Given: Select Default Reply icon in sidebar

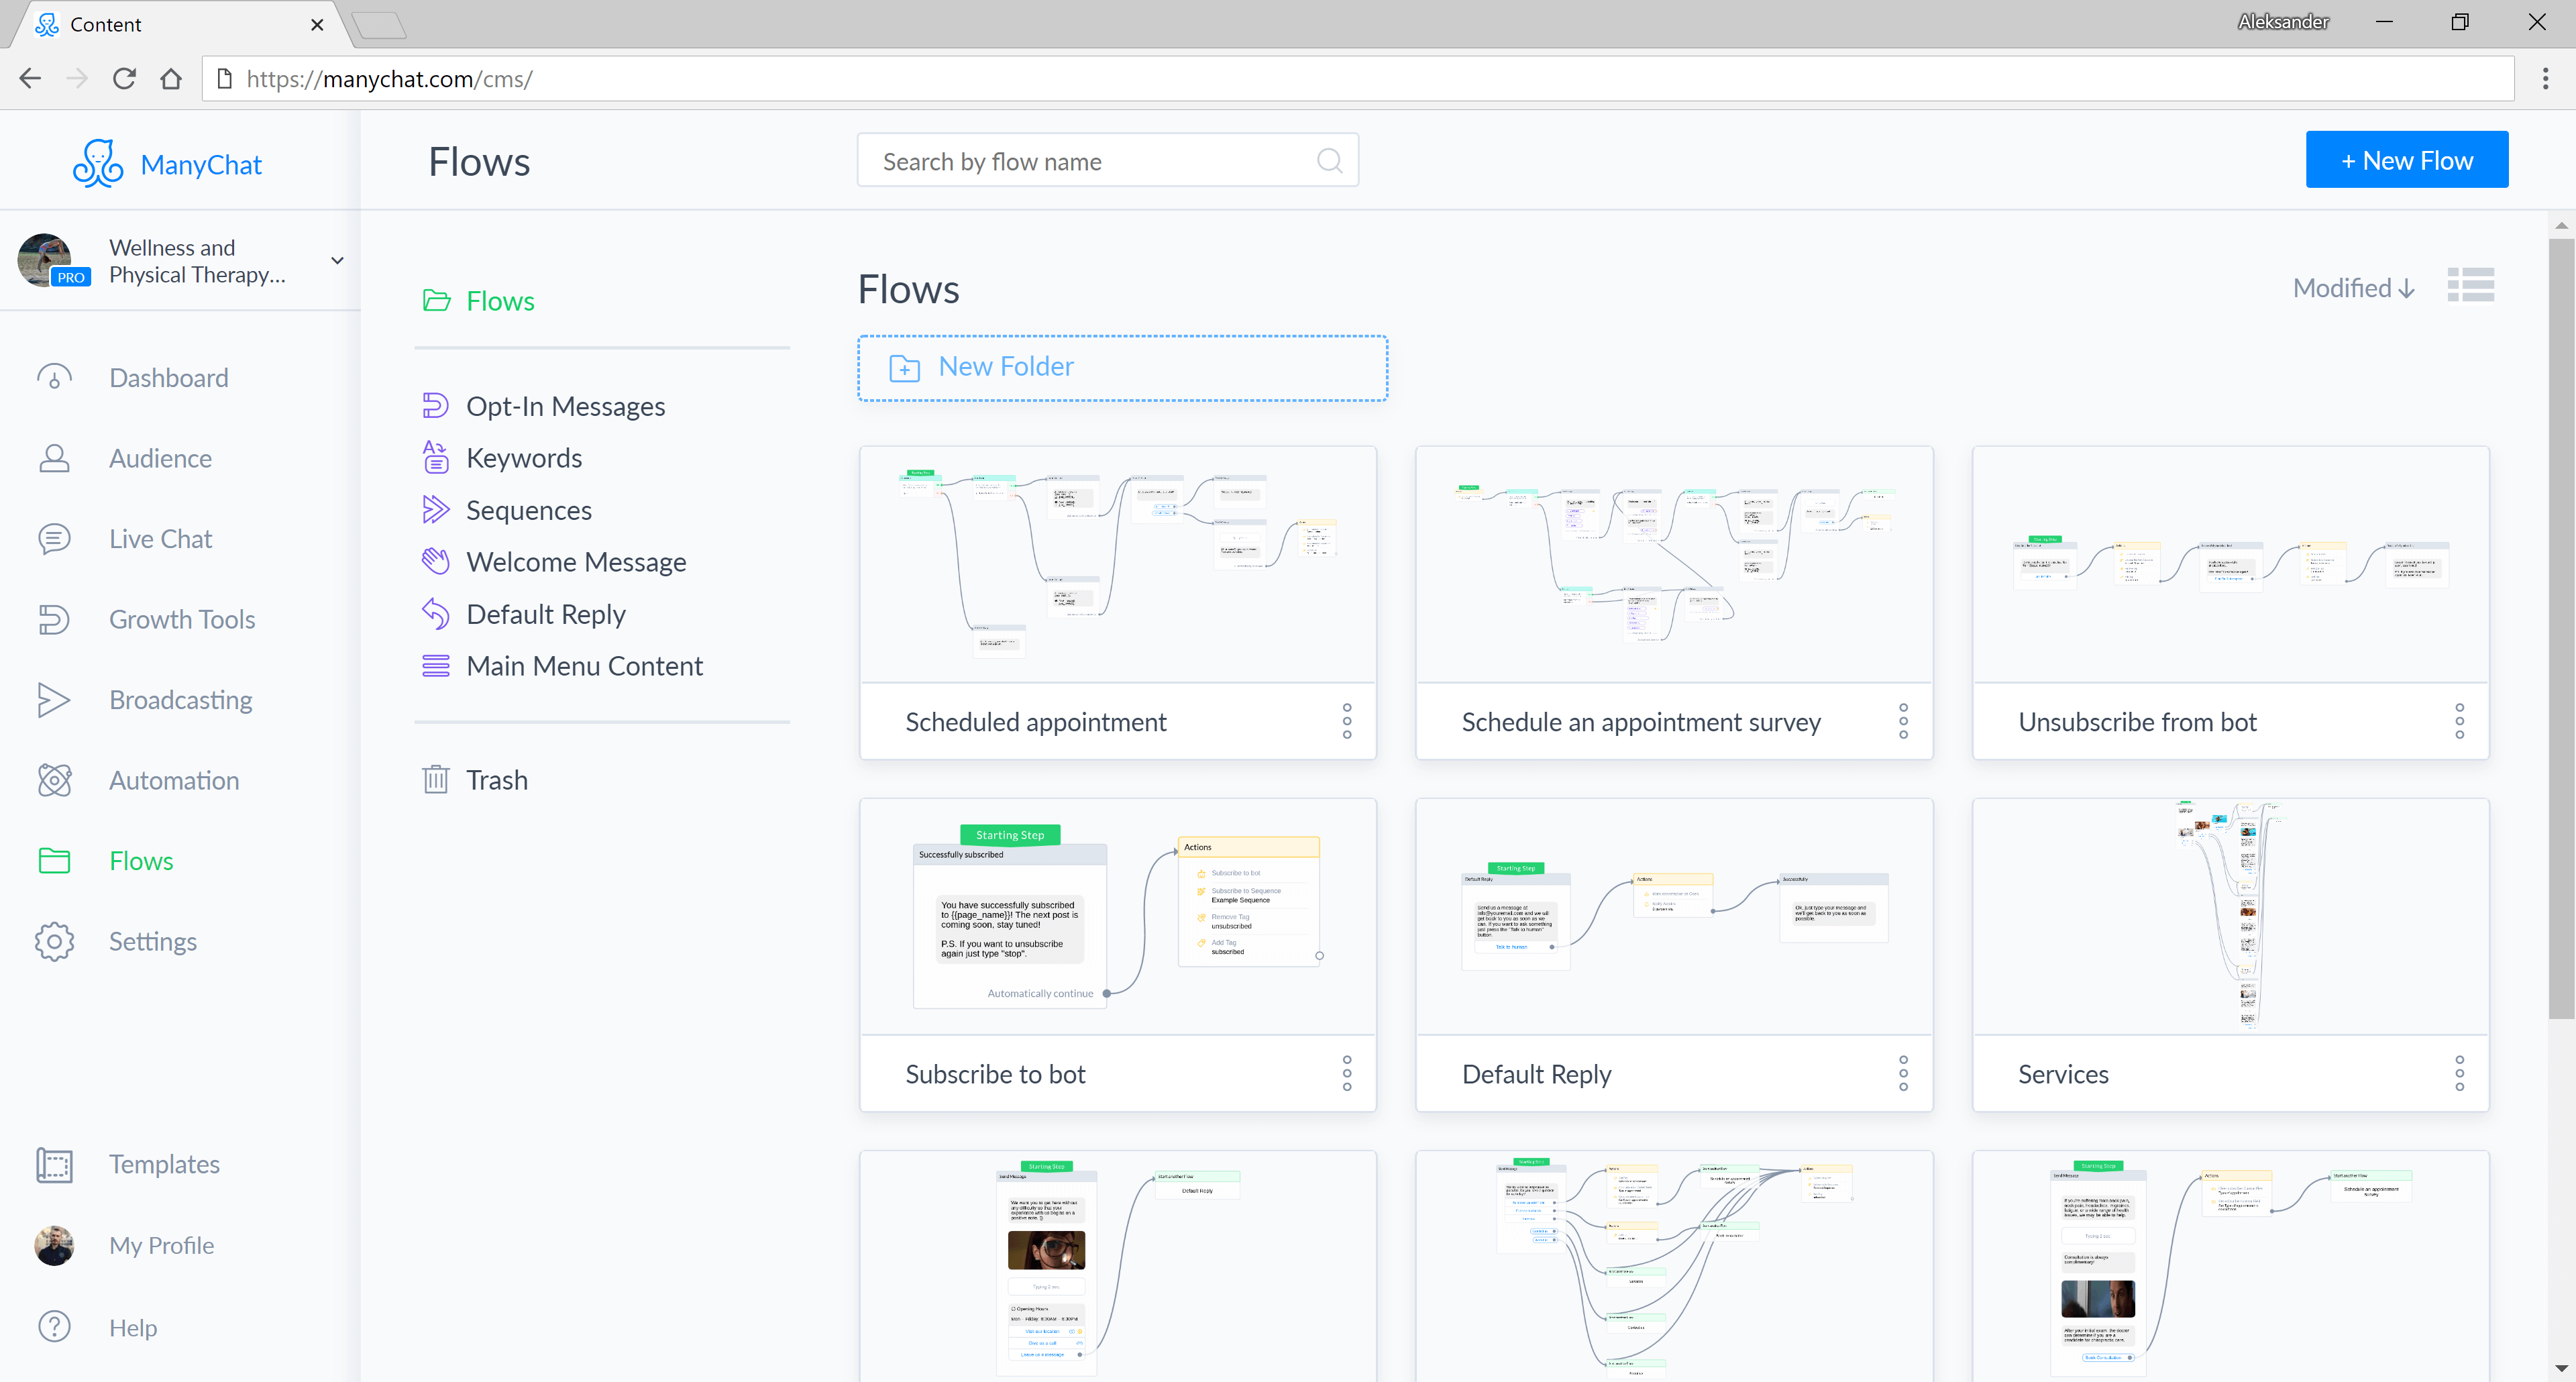Looking at the screenshot, I should coord(438,613).
